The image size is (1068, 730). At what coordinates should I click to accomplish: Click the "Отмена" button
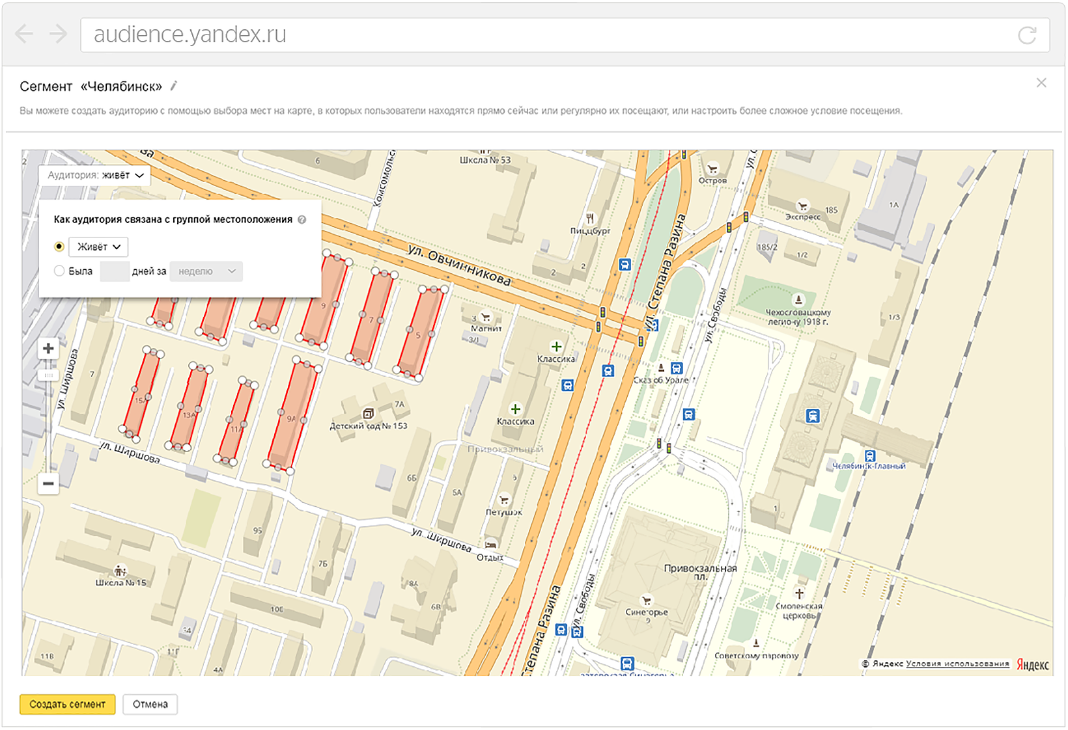[150, 704]
